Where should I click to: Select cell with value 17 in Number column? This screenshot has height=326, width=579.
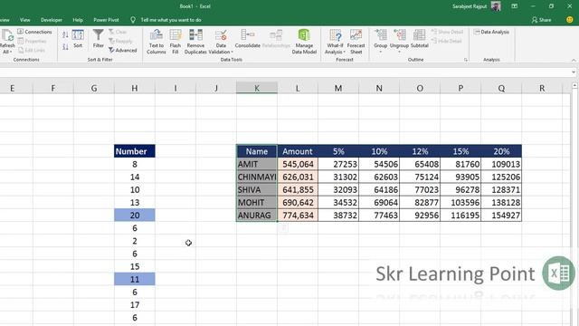pyautogui.click(x=135, y=305)
